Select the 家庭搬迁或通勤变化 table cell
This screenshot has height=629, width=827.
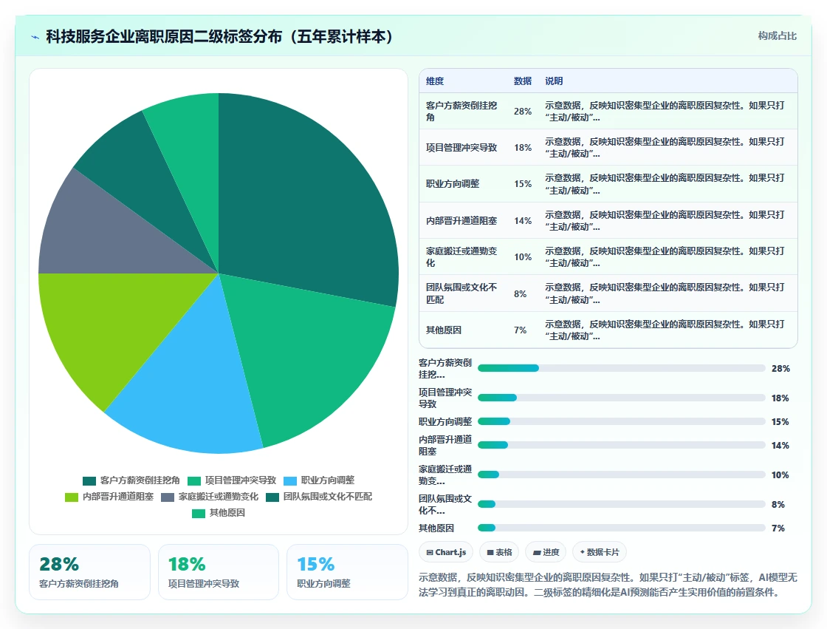tap(461, 256)
